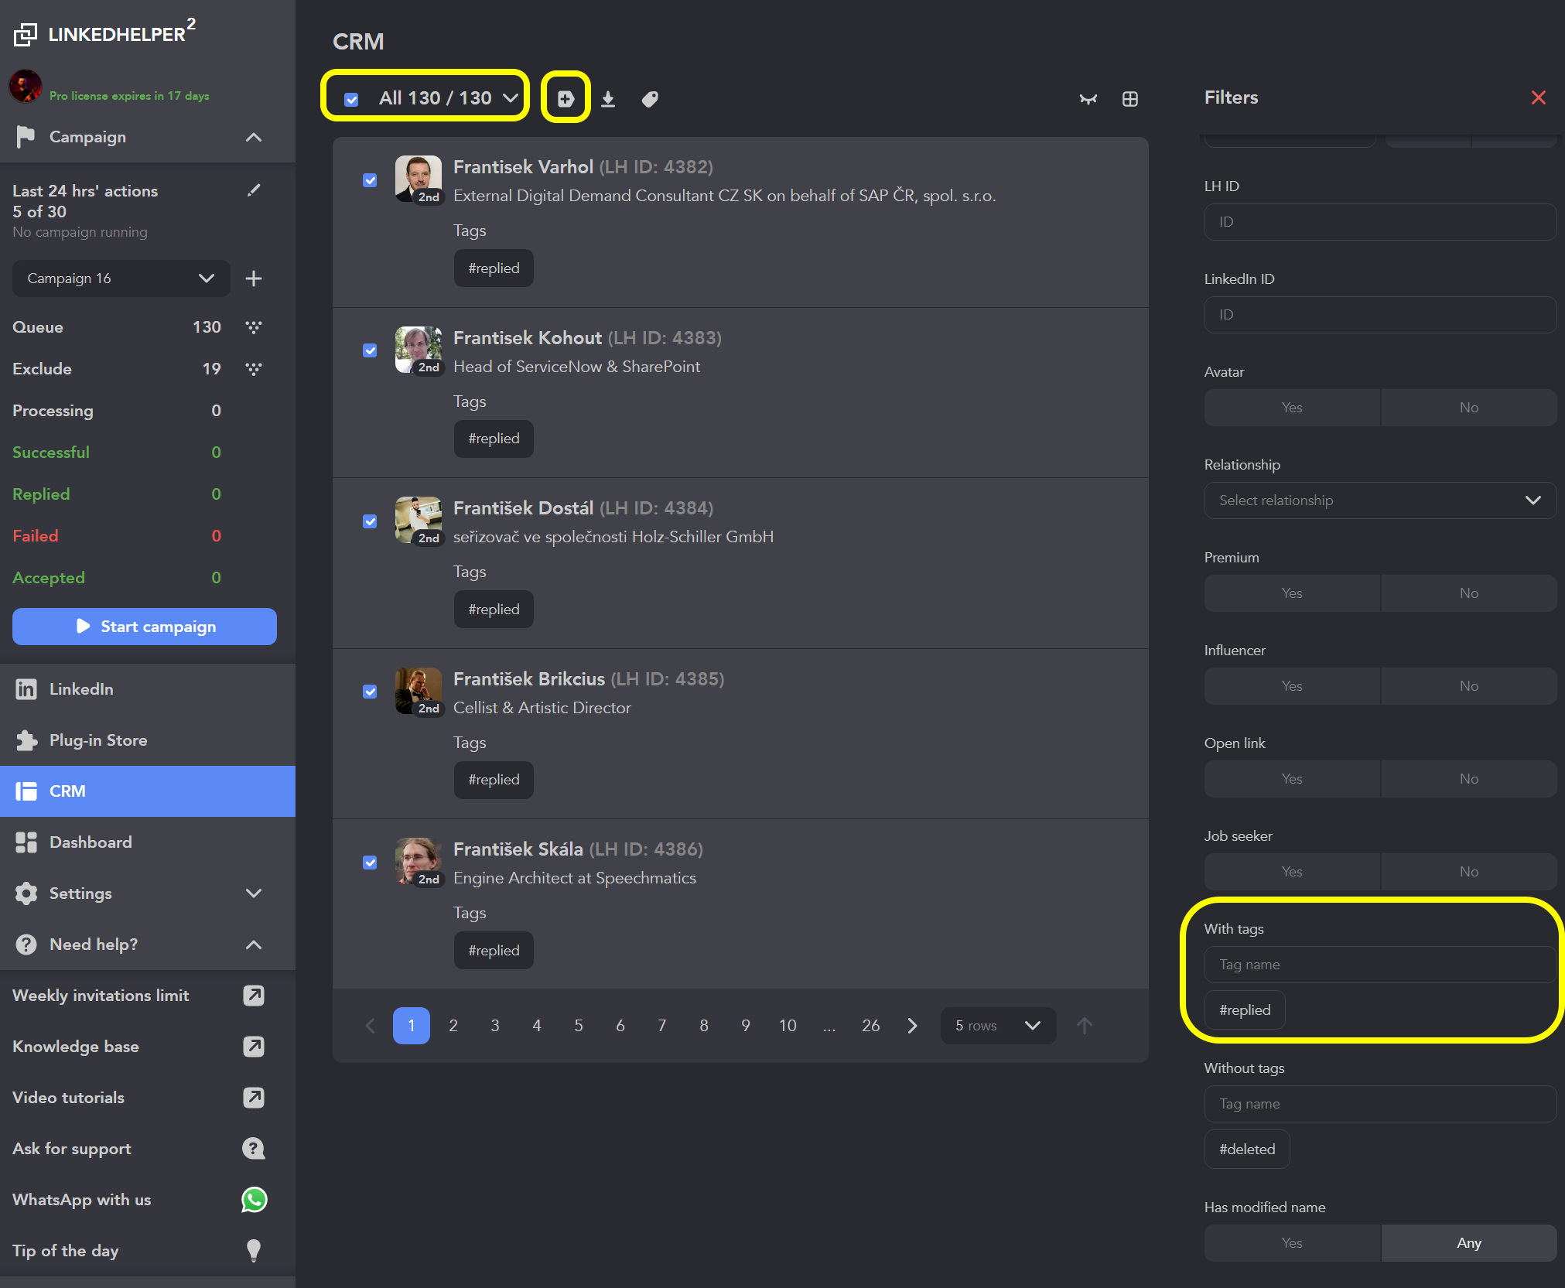Open the Plug-in Store sidebar item

[148, 740]
